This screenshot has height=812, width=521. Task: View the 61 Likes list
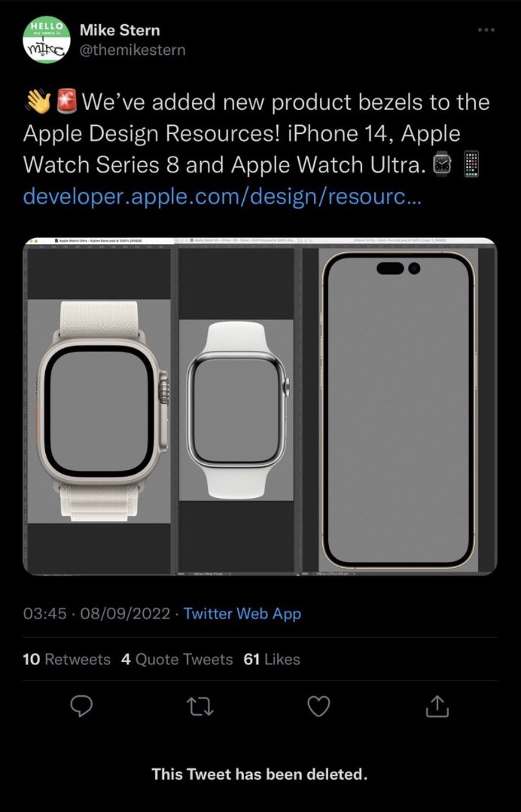[272, 659]
